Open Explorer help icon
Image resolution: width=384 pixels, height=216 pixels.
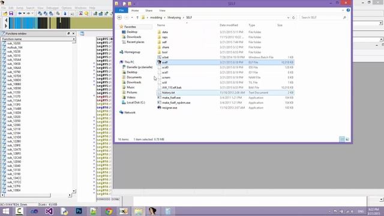point(348,10)
